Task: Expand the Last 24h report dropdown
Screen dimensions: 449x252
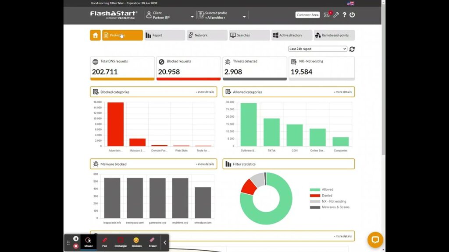Action: tap(317, 49)
